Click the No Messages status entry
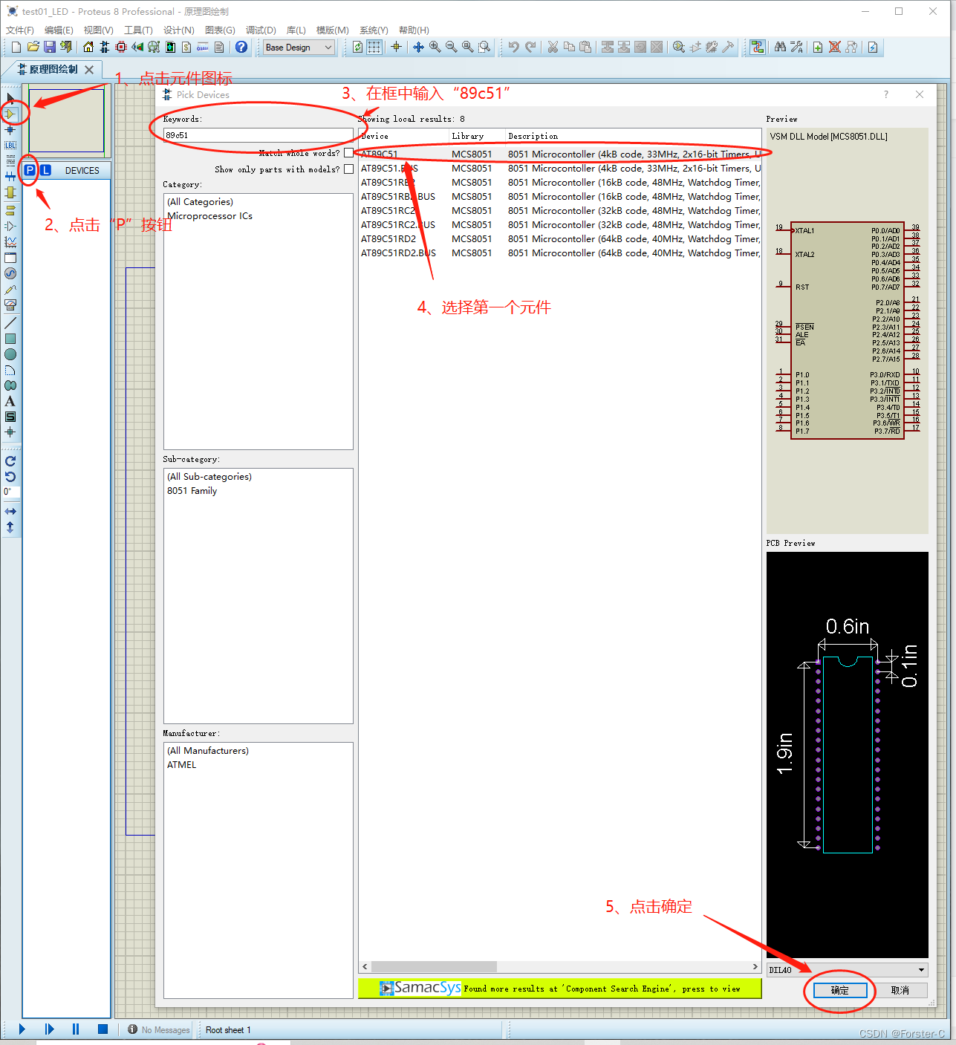Image resolution: width=956 pixels, height=1045 pixels. [159, 1029]
